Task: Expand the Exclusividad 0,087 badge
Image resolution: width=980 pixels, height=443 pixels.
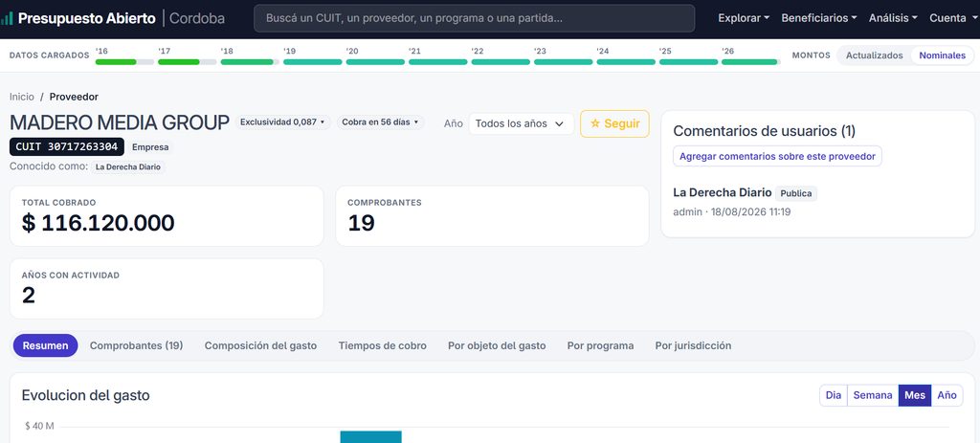Action: [x=282, y=122]
